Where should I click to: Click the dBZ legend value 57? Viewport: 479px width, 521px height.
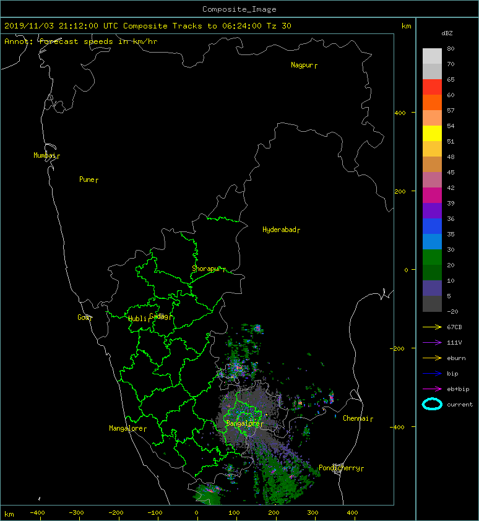(x=451, y=110)
